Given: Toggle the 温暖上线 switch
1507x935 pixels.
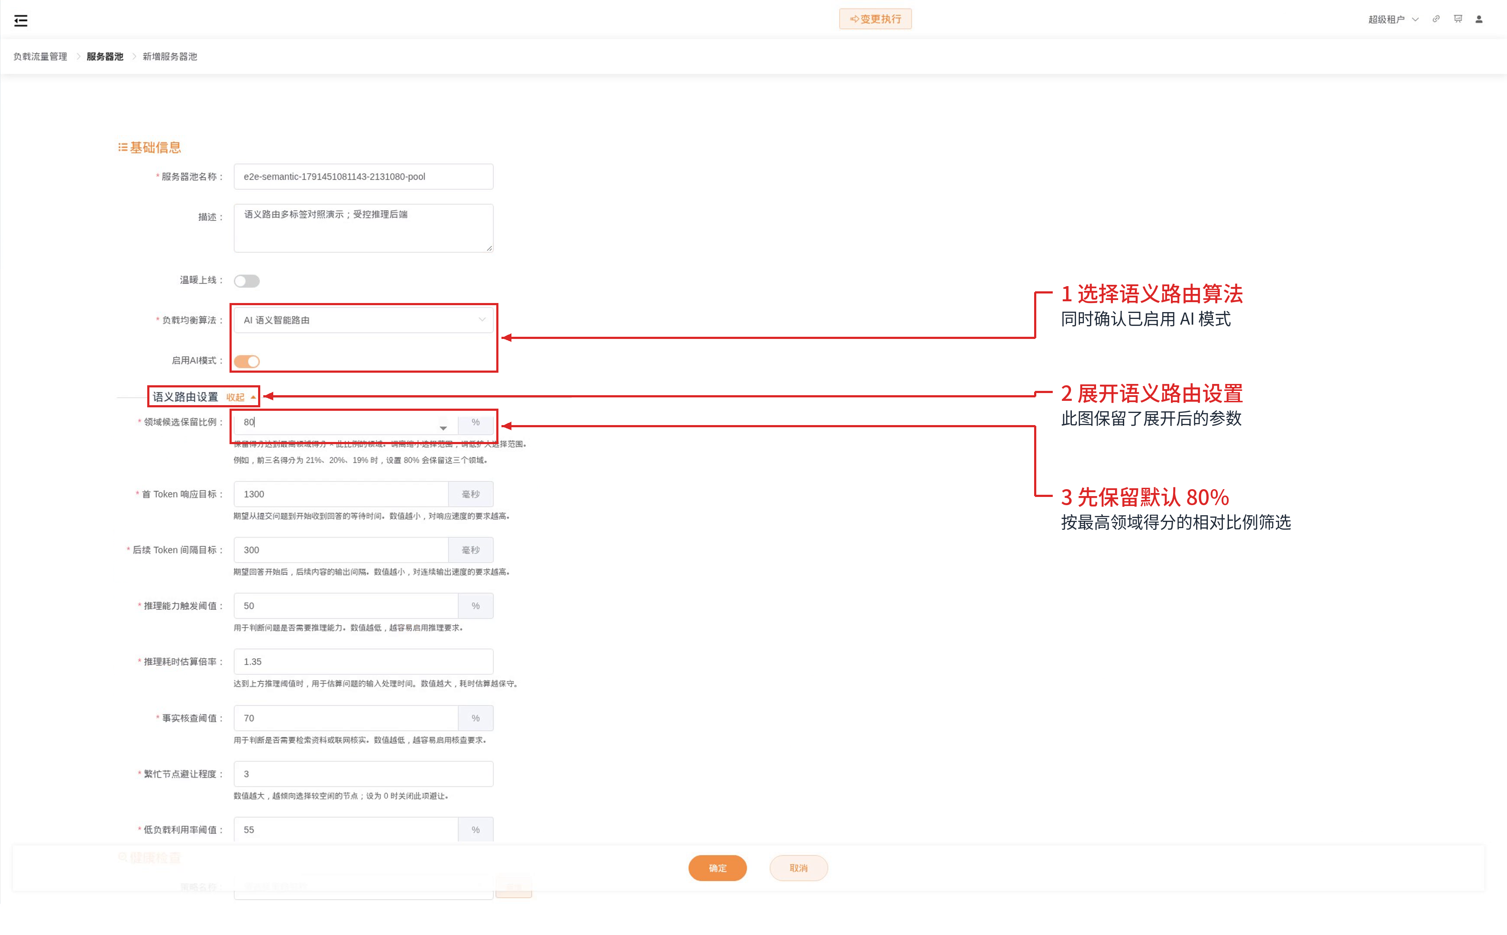Looking at the screenshot, I should point(246,281).
